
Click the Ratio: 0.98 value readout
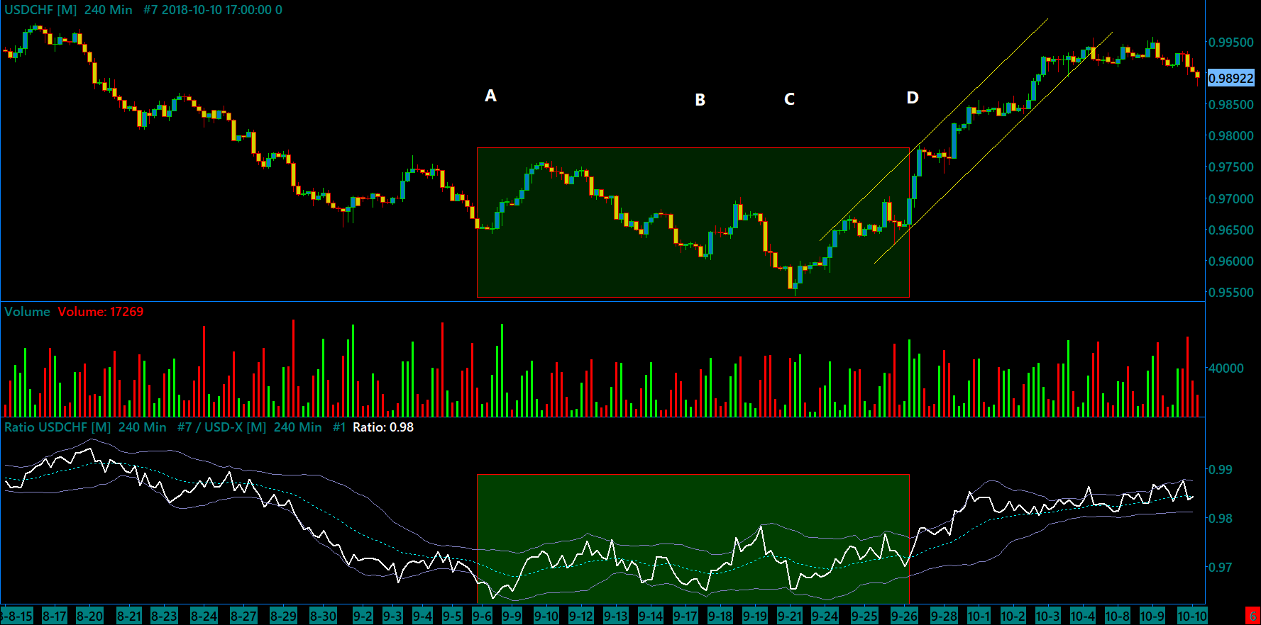click(x=383, y=427)
